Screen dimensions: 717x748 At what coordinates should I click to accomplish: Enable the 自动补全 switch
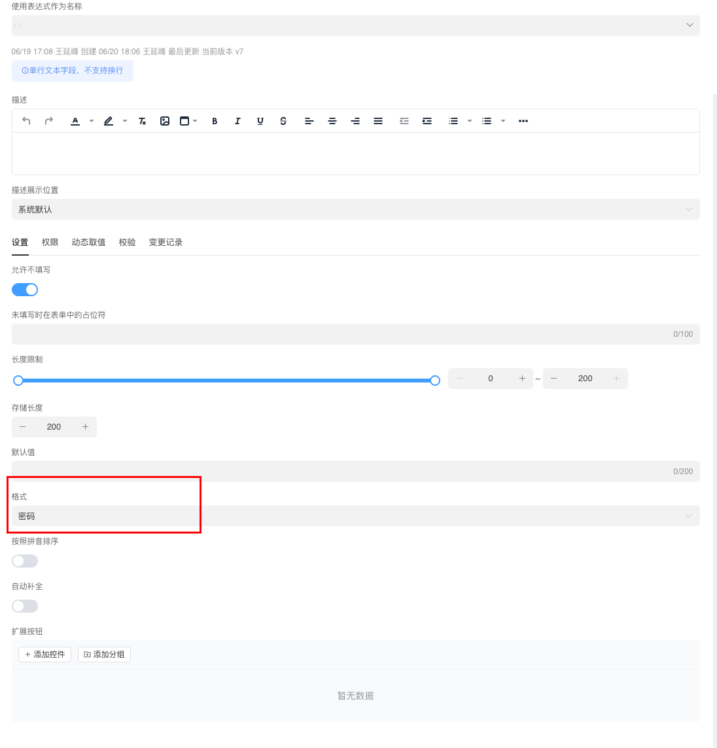click(x=25, y=606)
